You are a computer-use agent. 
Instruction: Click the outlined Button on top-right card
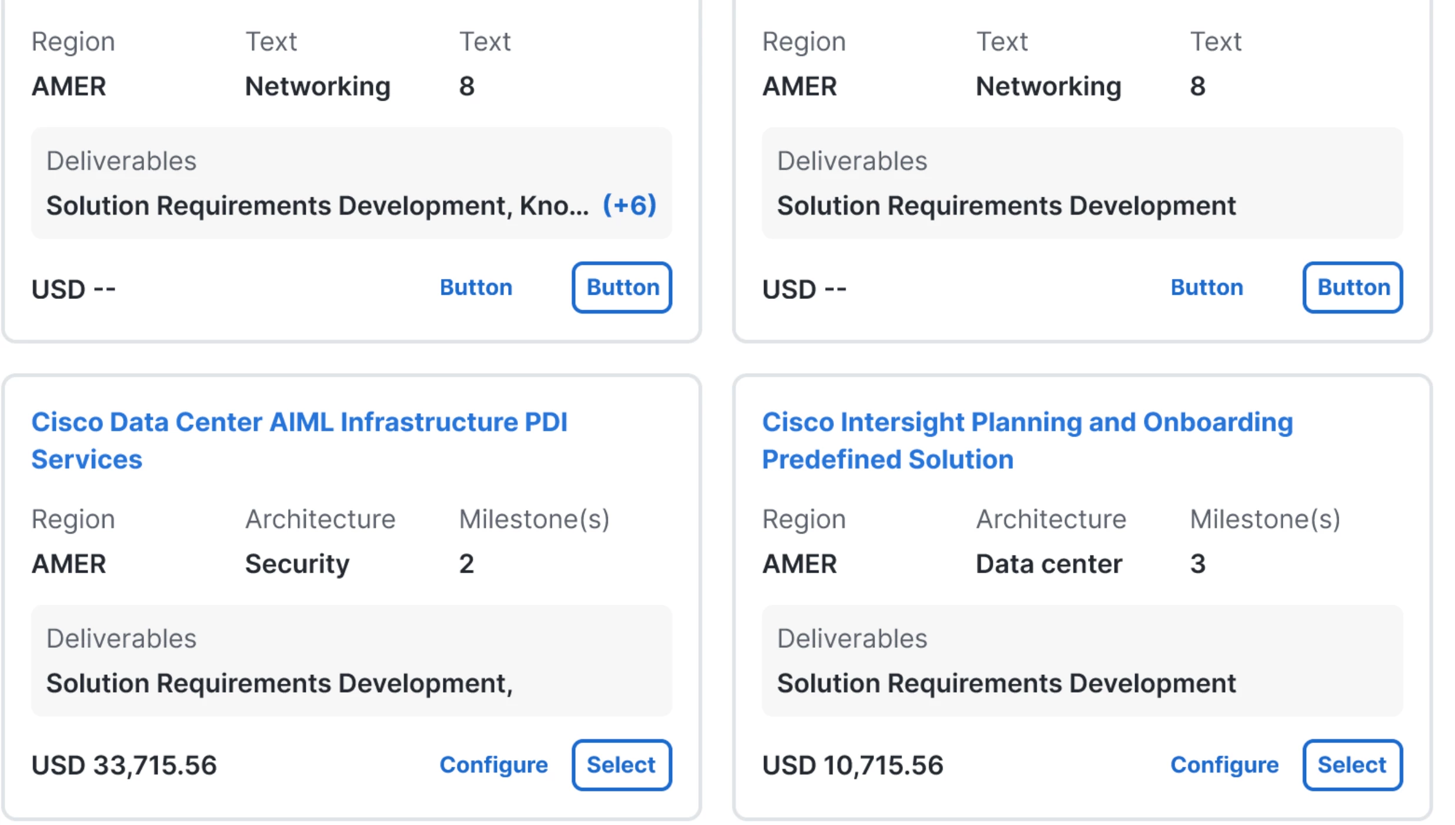coord(1353,287)
